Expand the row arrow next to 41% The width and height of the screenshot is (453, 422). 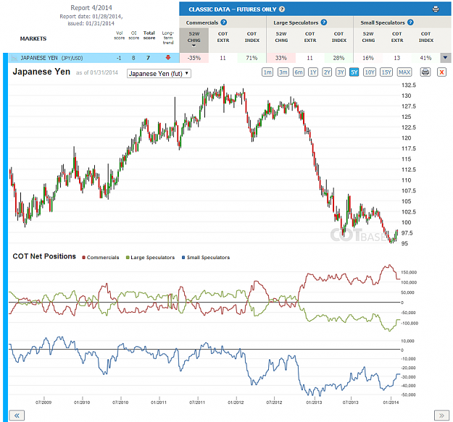coord(445,58)
